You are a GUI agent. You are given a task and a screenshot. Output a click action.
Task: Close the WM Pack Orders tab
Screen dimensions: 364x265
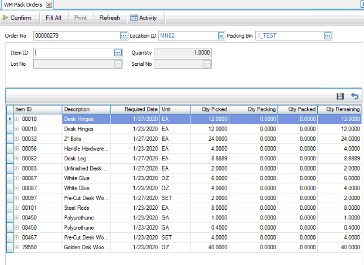(48, 5)
